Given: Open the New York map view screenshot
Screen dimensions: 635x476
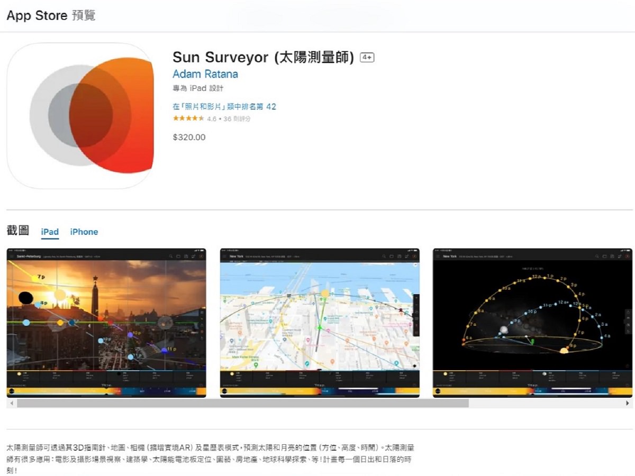Looking at the screenshot, I should 320,323.
